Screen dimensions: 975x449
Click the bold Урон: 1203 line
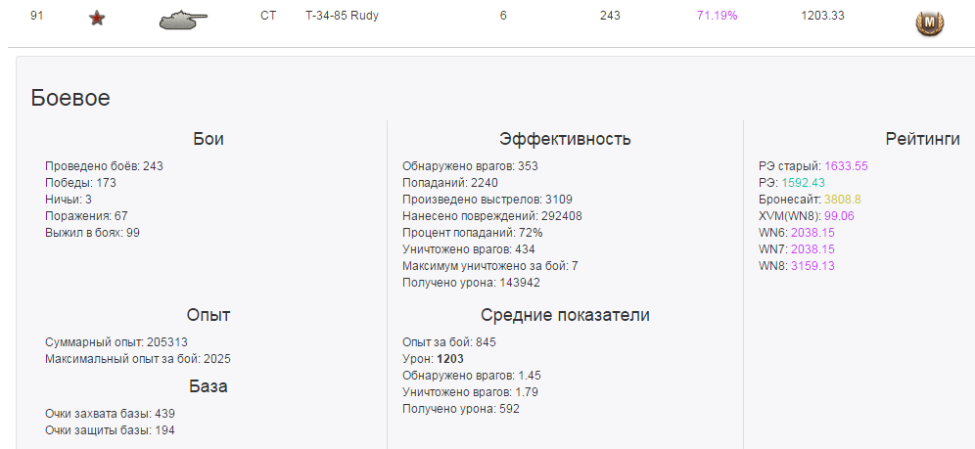point(434,359)
